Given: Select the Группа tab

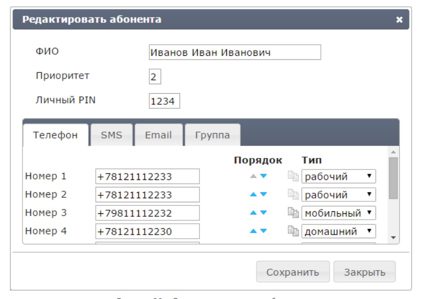Looking at the screenshot, I should [x=212, y=135].
